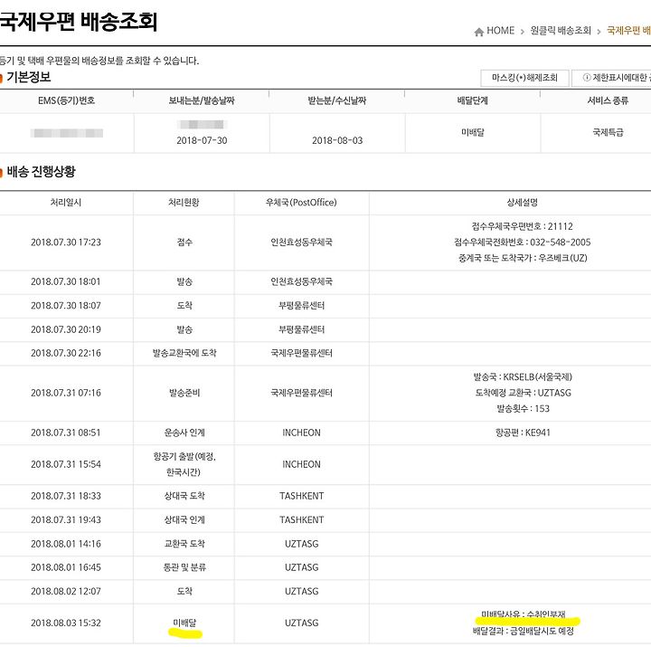651x647 pixels.
Task: Click 항공기 출발(예정, 한국시간) status
Action: pos(184,464)
